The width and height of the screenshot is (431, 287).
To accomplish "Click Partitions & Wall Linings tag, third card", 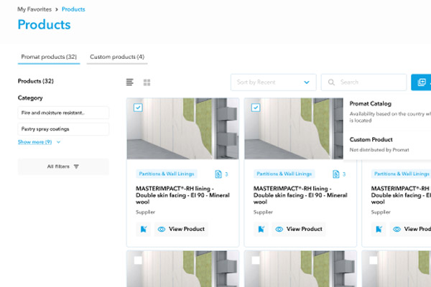I will (x=402, y=174).
